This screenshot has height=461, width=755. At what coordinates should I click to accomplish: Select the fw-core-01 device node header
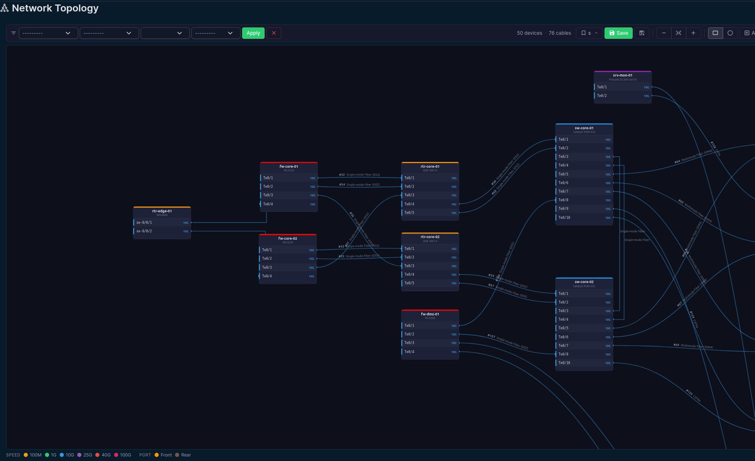click(x=289, y=168)
